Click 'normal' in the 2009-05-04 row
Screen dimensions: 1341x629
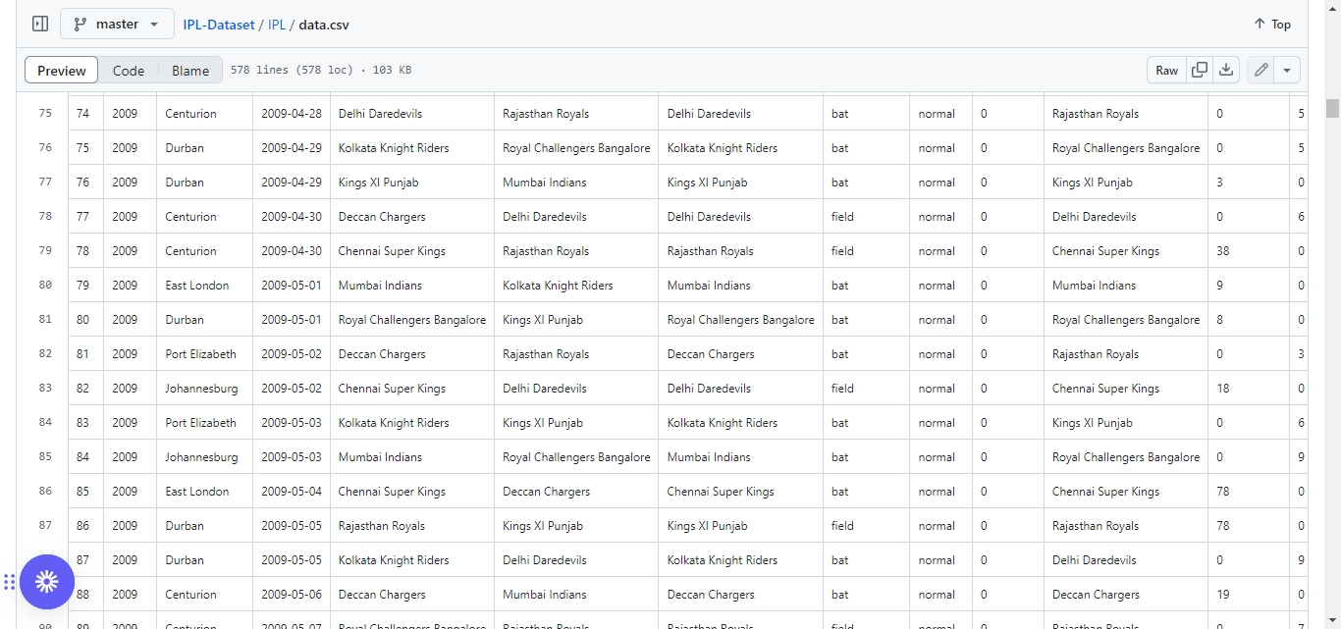937,492
